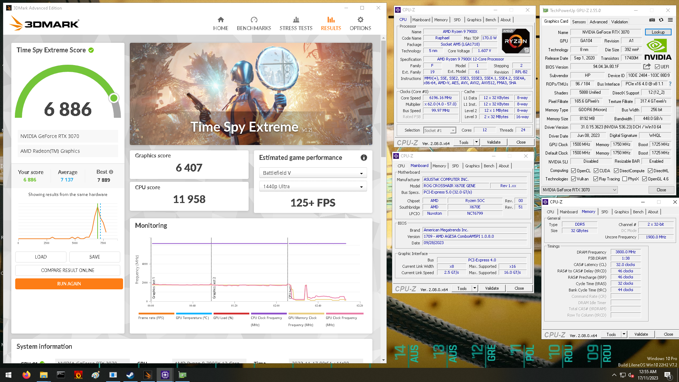The width and height of the screenshot is (679, 382).
Task: Switch to 3DMark via its taskbar icon
Action: coord(147,375)
